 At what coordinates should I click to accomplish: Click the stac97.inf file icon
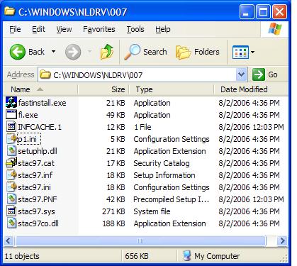coord(11,175)
